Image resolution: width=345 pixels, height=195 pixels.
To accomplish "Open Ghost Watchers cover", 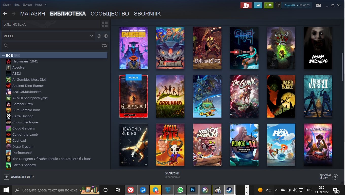I will coord(318,48).
